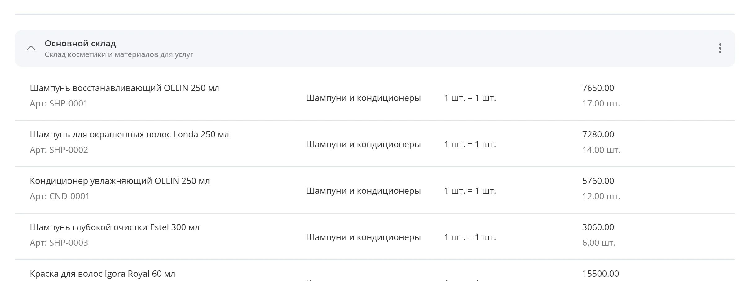
Task: Click category Шампуни и кондиционеры in OLLIN shampoo row
Action: click(x=363, y=98)
